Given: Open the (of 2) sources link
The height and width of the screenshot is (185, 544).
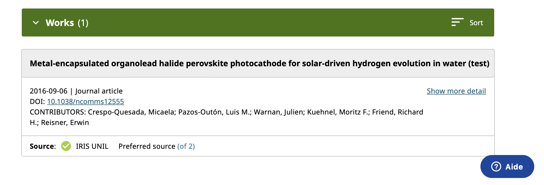Looking at the screenshot, I should (186, 146).
